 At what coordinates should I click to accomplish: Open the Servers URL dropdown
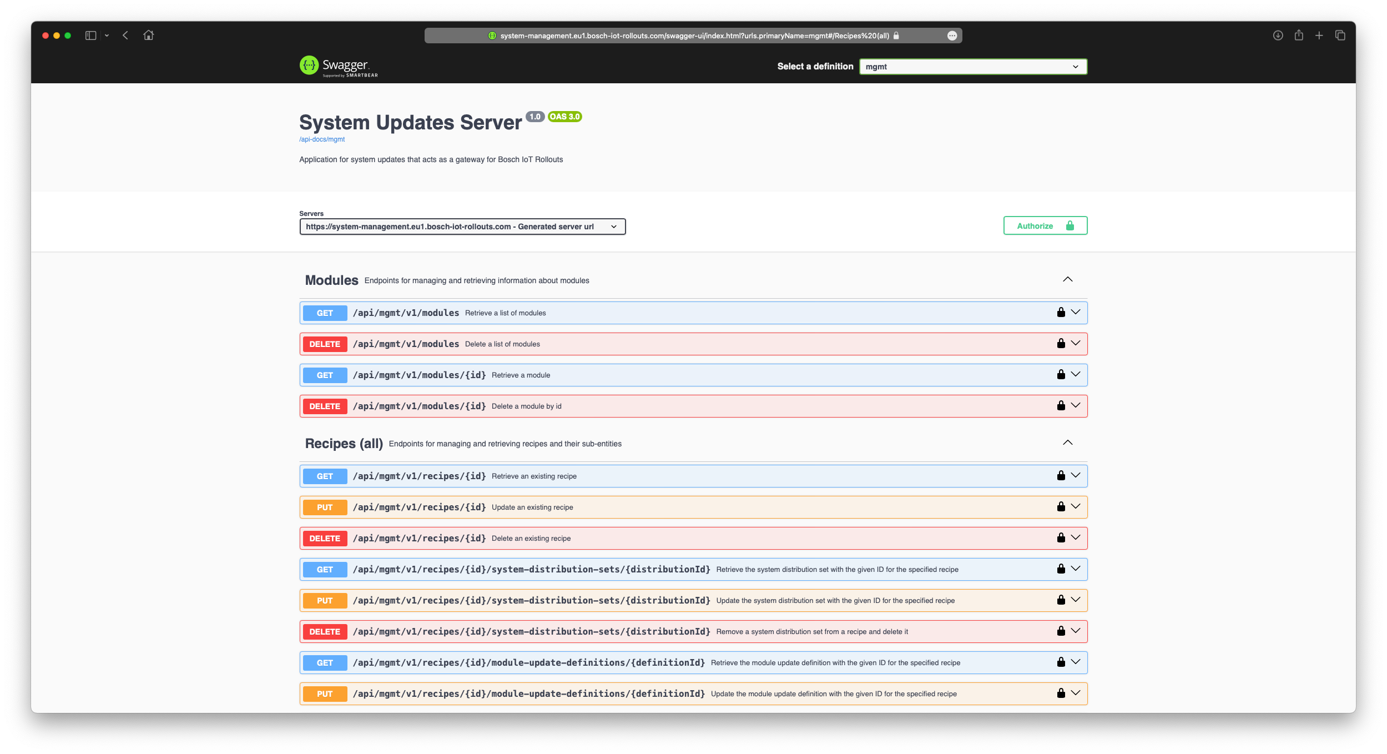462,227
